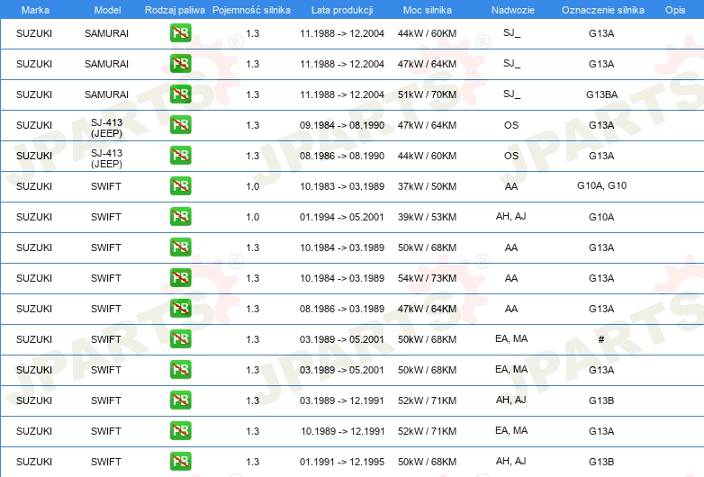Viewport: 704px width, 477px height.
Task: Click the Moc silnika column header
Action: tap(427, 10)
